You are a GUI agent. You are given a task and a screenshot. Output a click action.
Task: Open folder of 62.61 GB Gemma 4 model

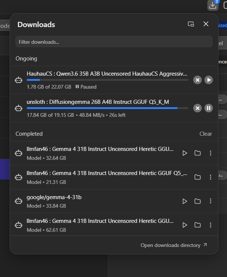click(197, 225)
